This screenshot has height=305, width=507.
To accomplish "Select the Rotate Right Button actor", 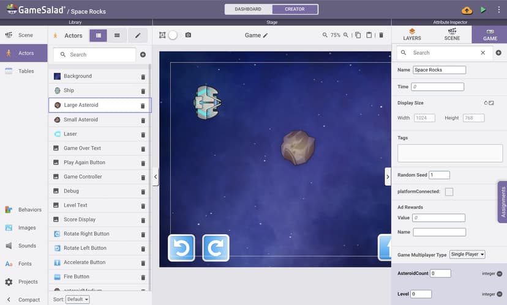I will click(x=99, y=233).
